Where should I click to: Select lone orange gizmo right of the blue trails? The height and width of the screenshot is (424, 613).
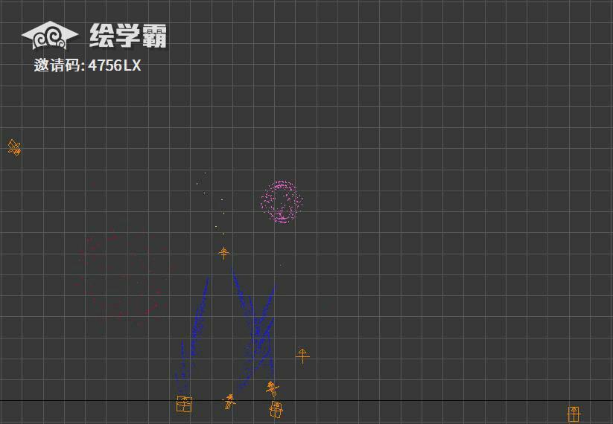coord(302,356)
